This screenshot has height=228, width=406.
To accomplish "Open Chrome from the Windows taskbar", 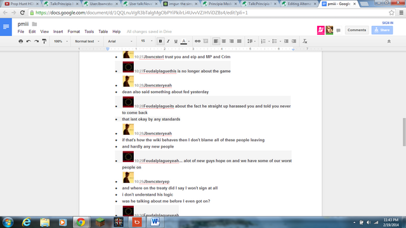I will pos(81,222).
